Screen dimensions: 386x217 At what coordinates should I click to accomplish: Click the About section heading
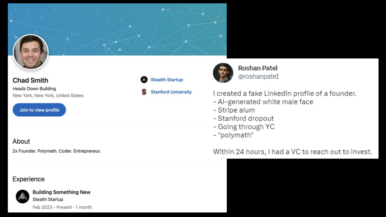coord(21,141)
